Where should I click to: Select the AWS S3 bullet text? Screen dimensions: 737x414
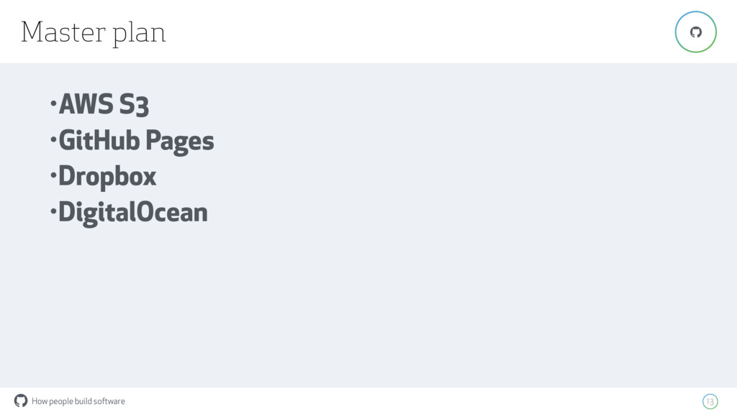click(x=104, y=103)
